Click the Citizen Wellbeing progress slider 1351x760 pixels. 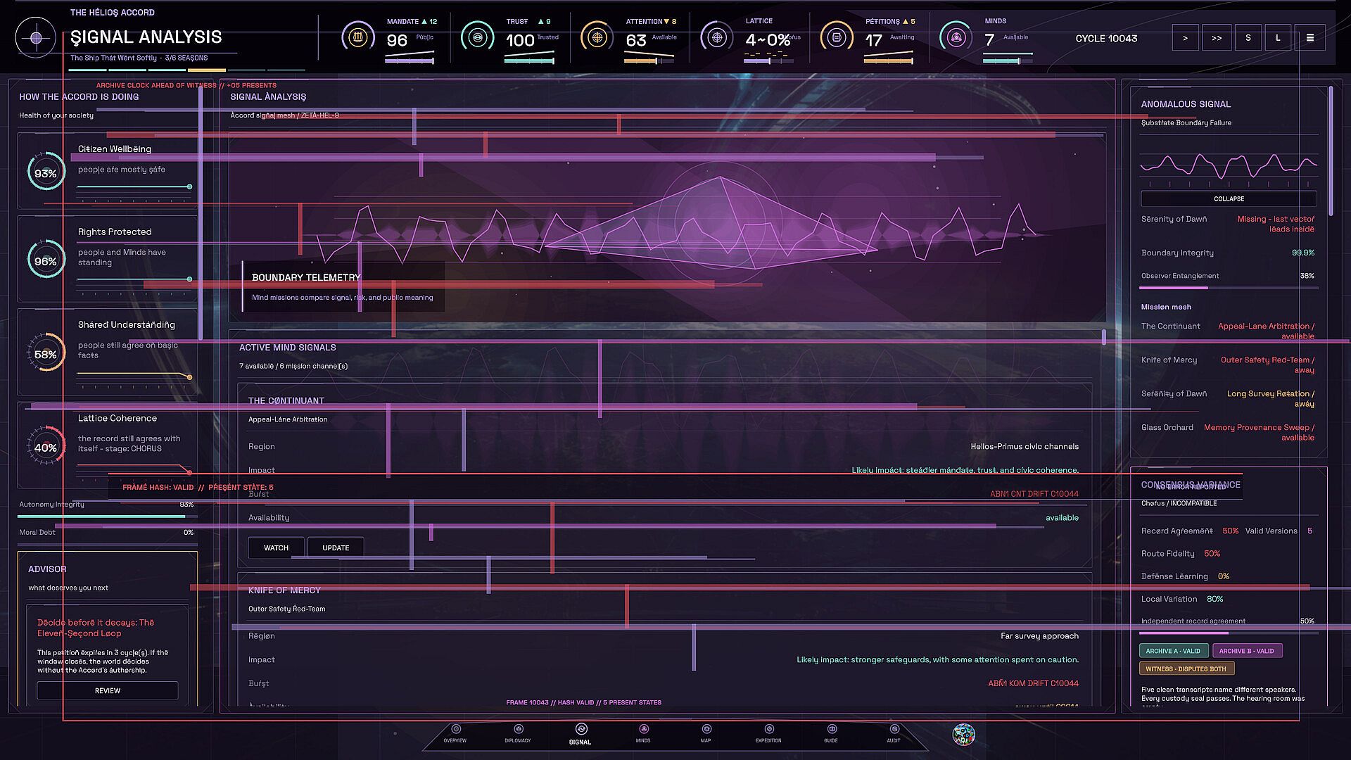pos(134,187)
